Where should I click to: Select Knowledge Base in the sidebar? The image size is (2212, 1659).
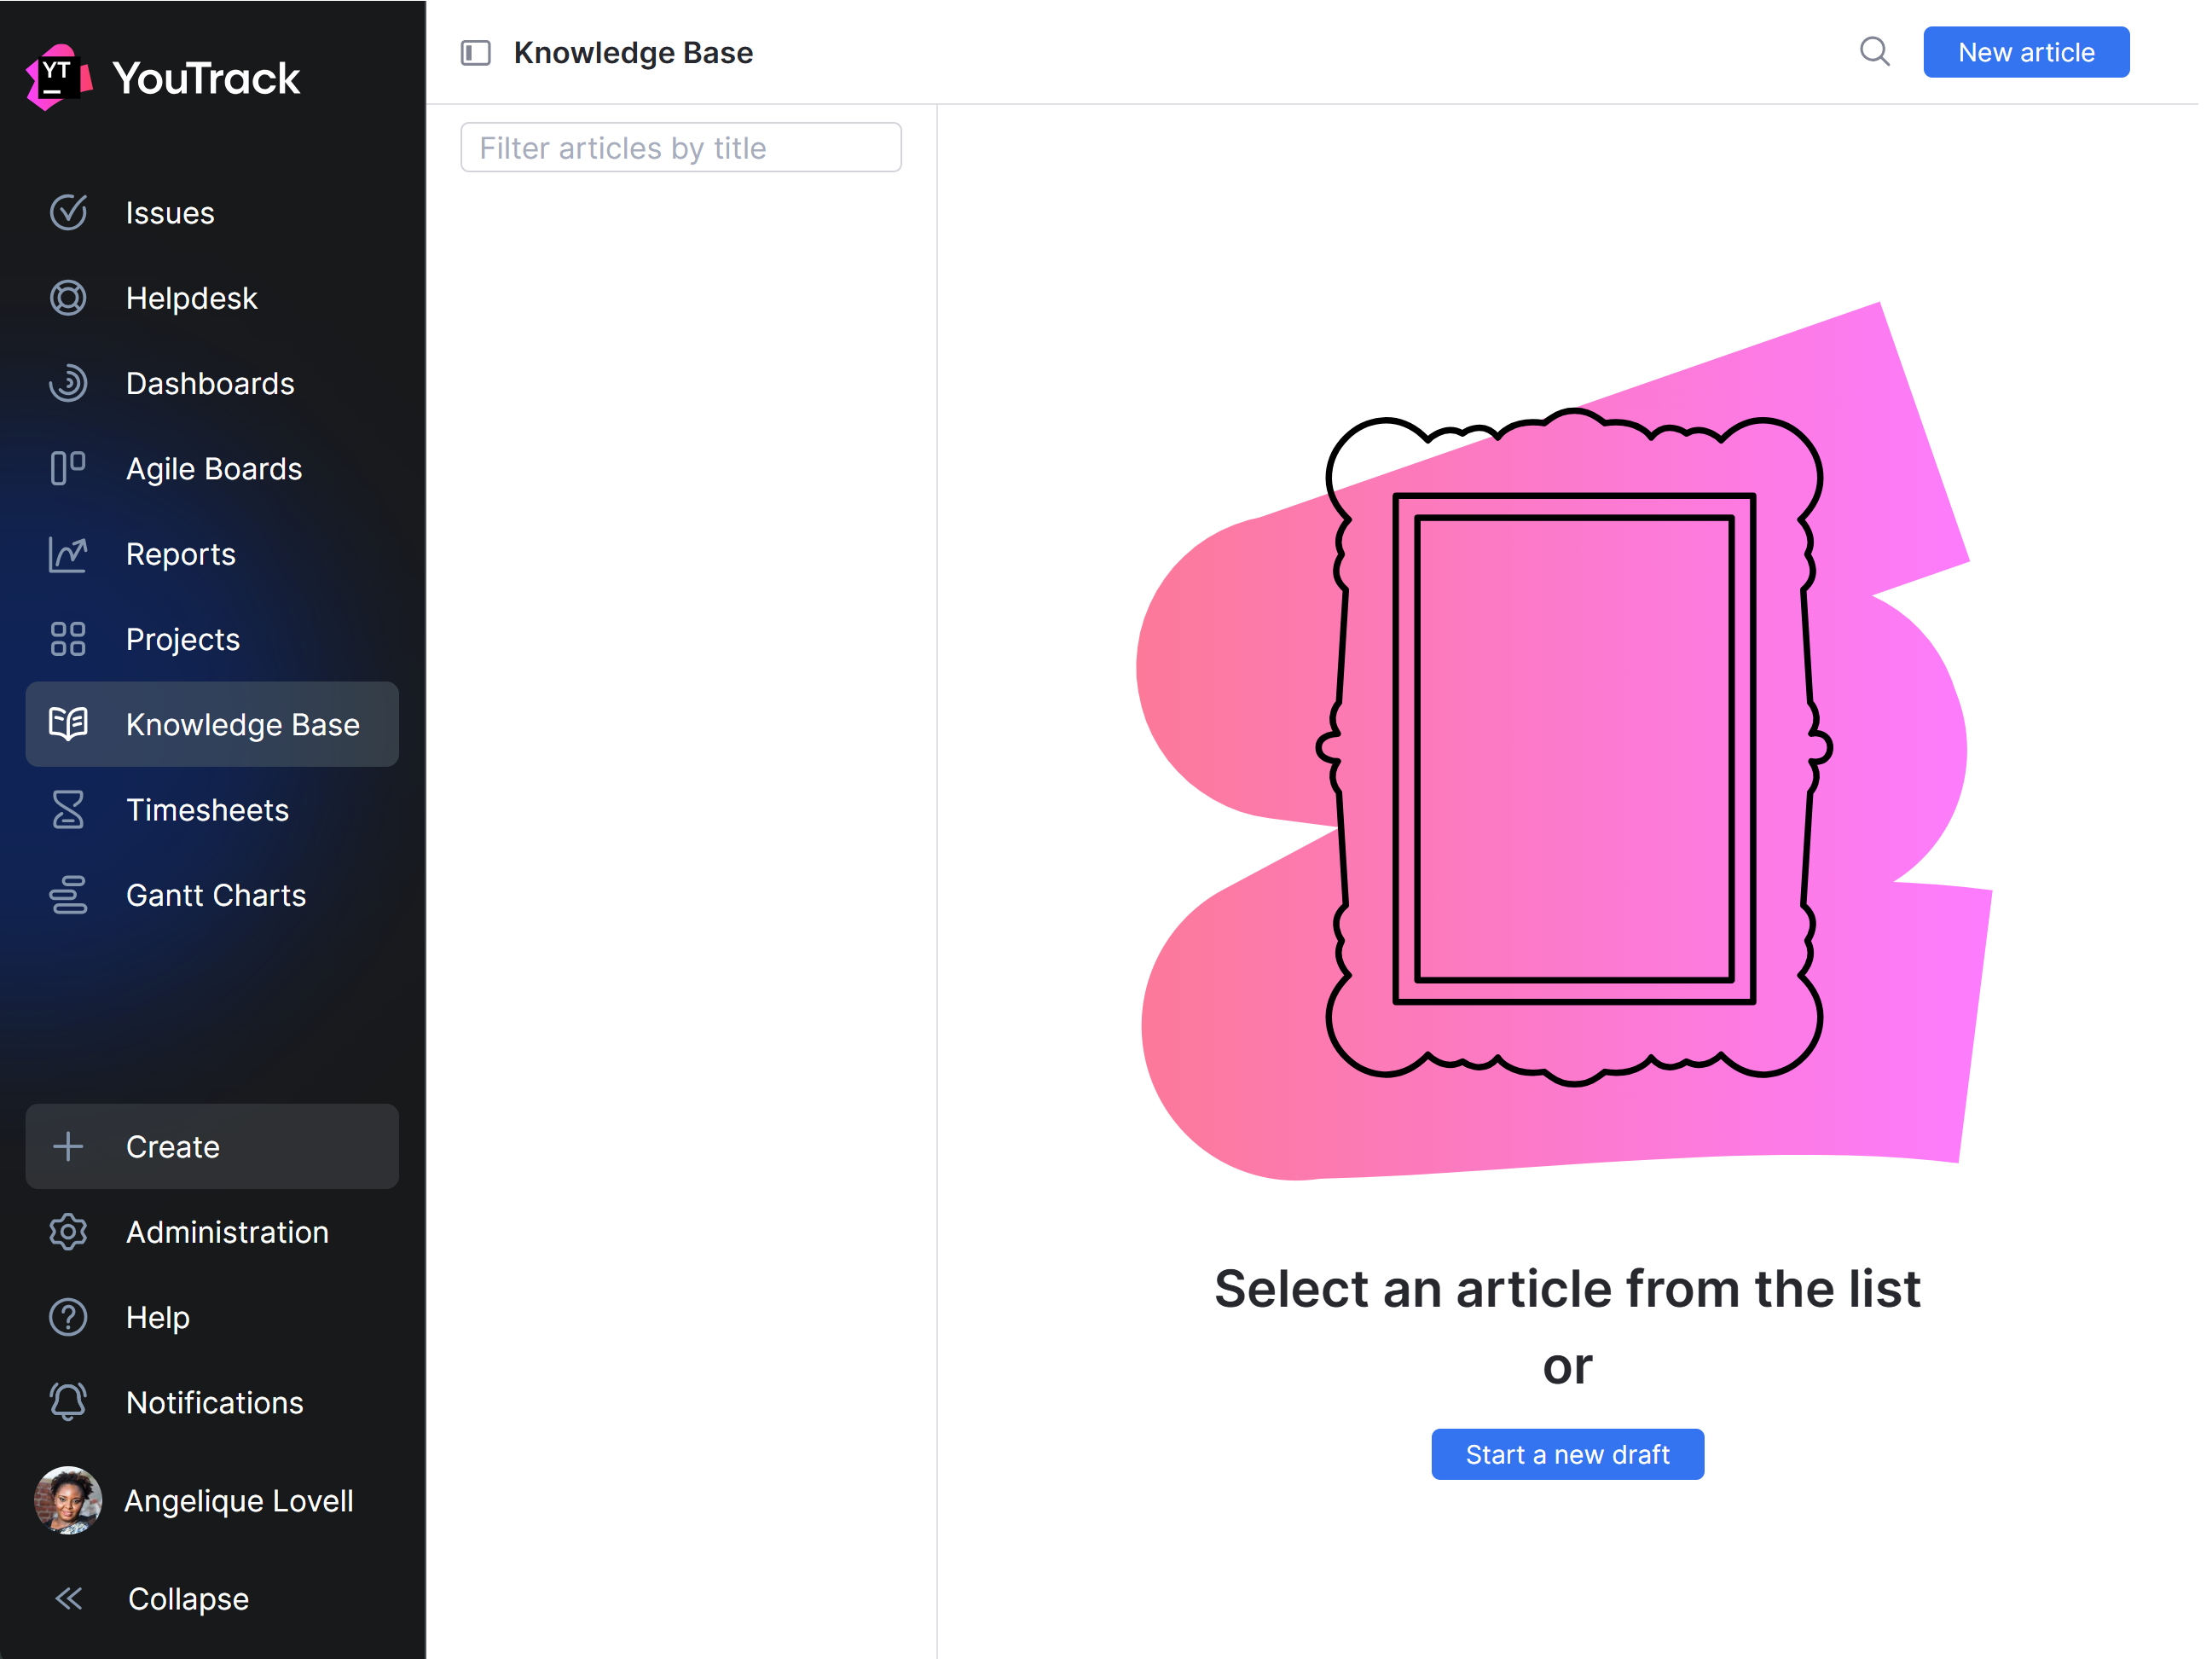click(212, 725)
